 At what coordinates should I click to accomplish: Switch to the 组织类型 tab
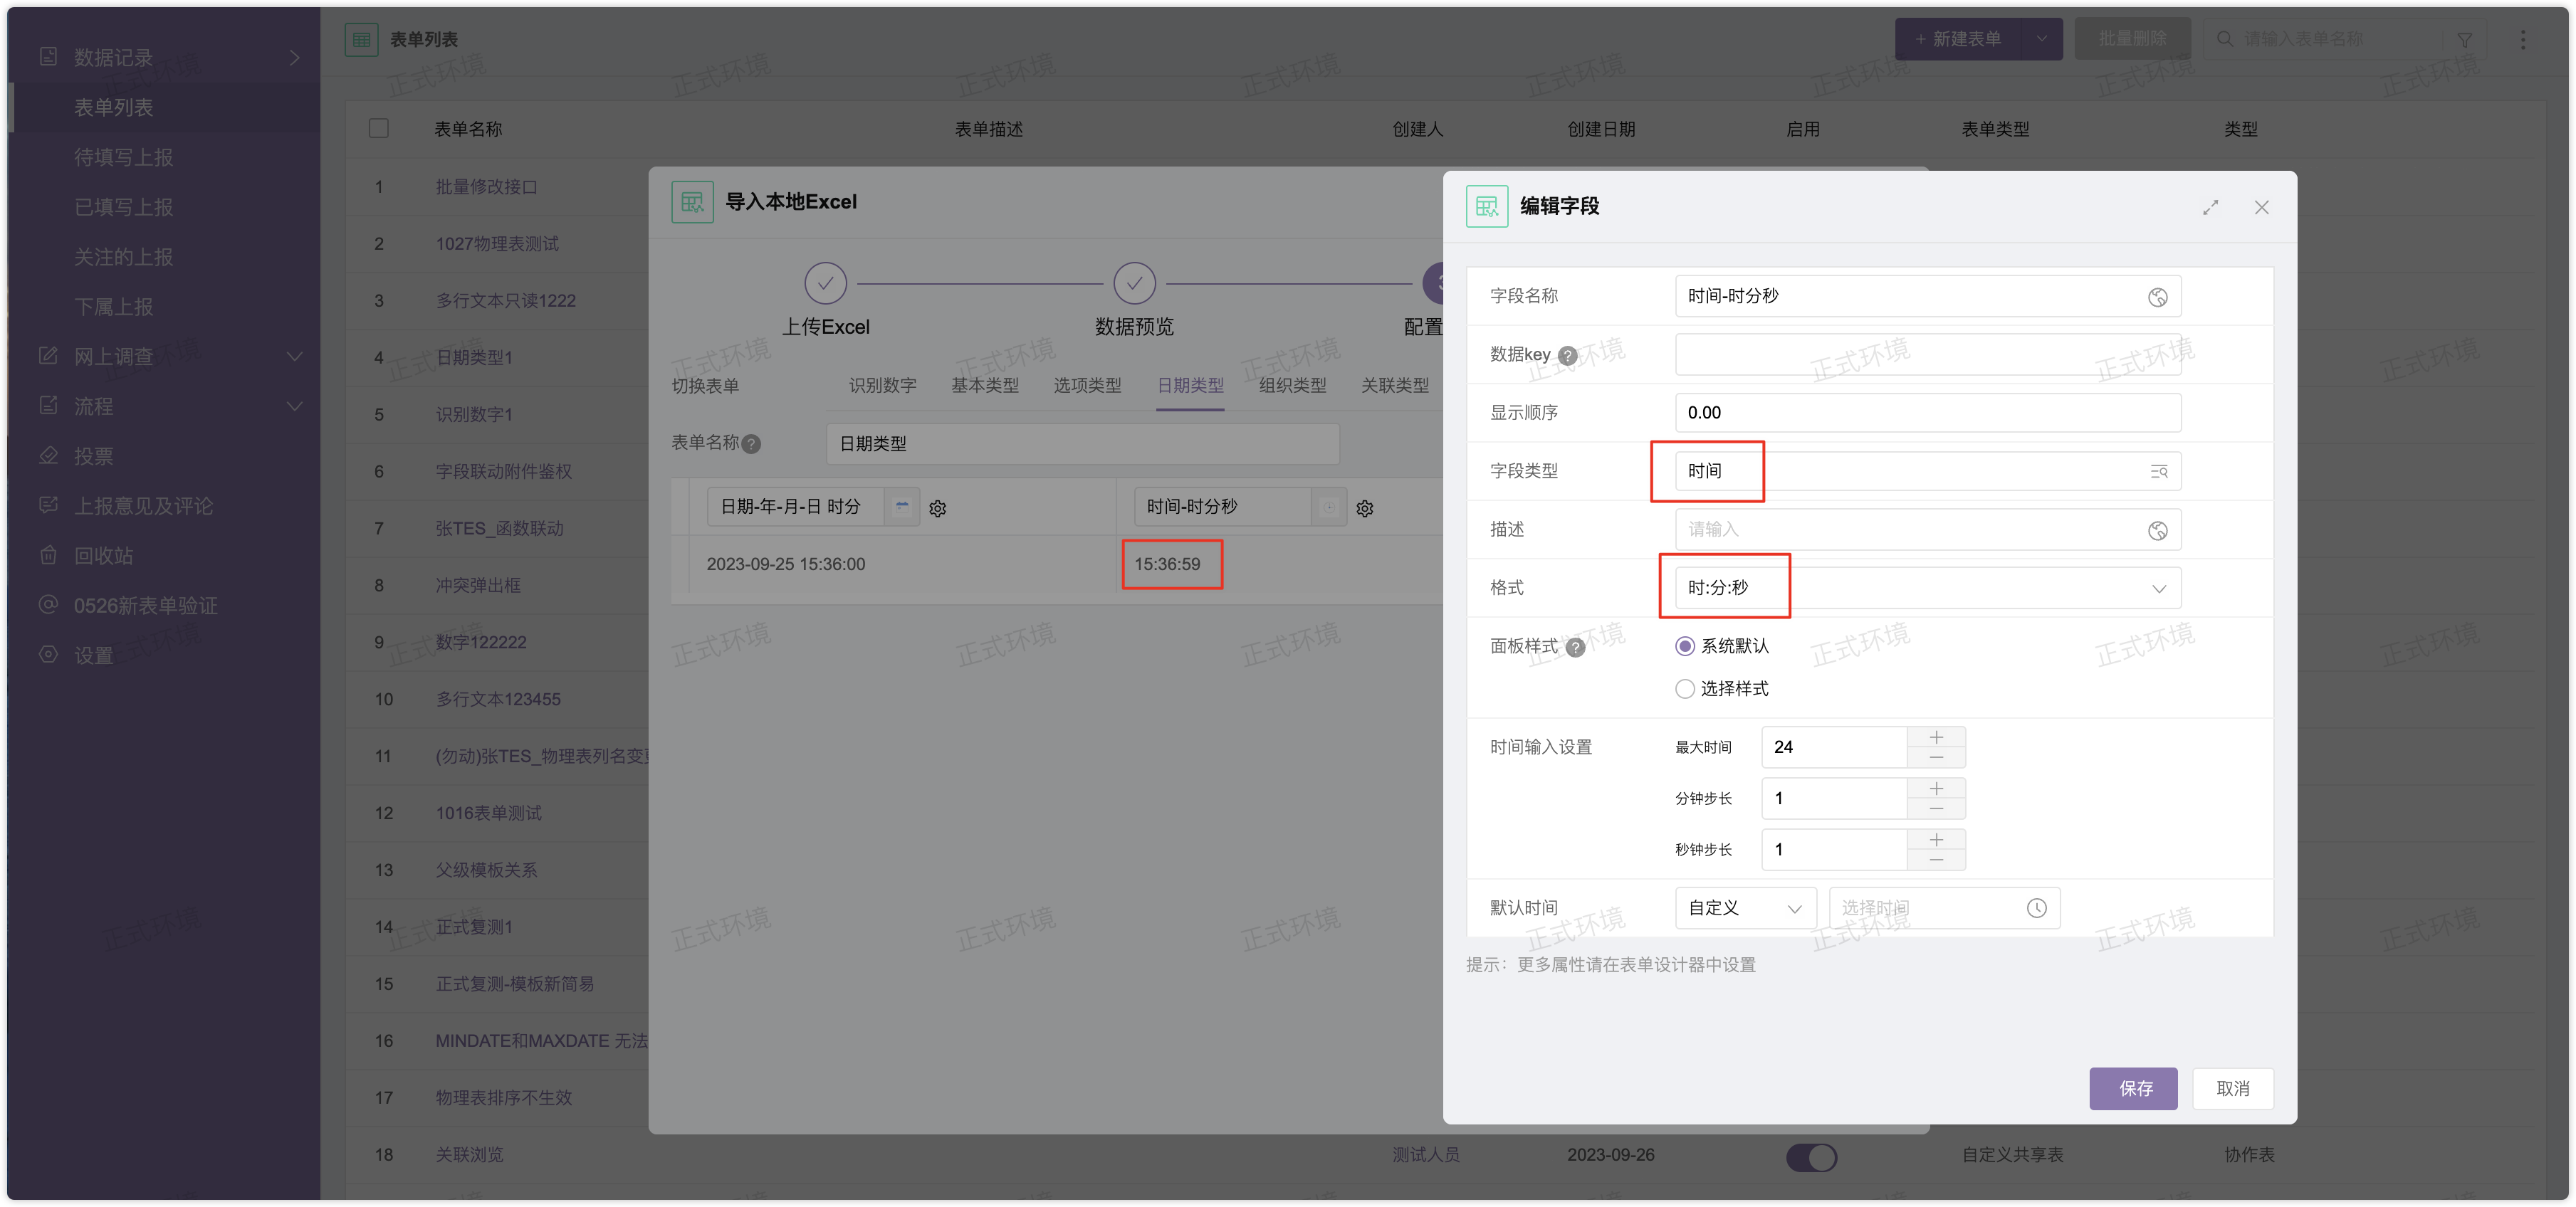[1292, 386]
